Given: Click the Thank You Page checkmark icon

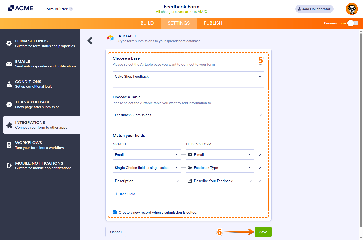Looking at the screenshot, I should [9, 104].
